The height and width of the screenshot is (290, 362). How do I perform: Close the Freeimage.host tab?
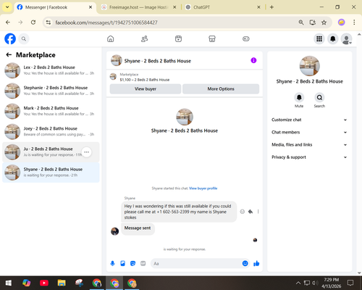point(174,7)
